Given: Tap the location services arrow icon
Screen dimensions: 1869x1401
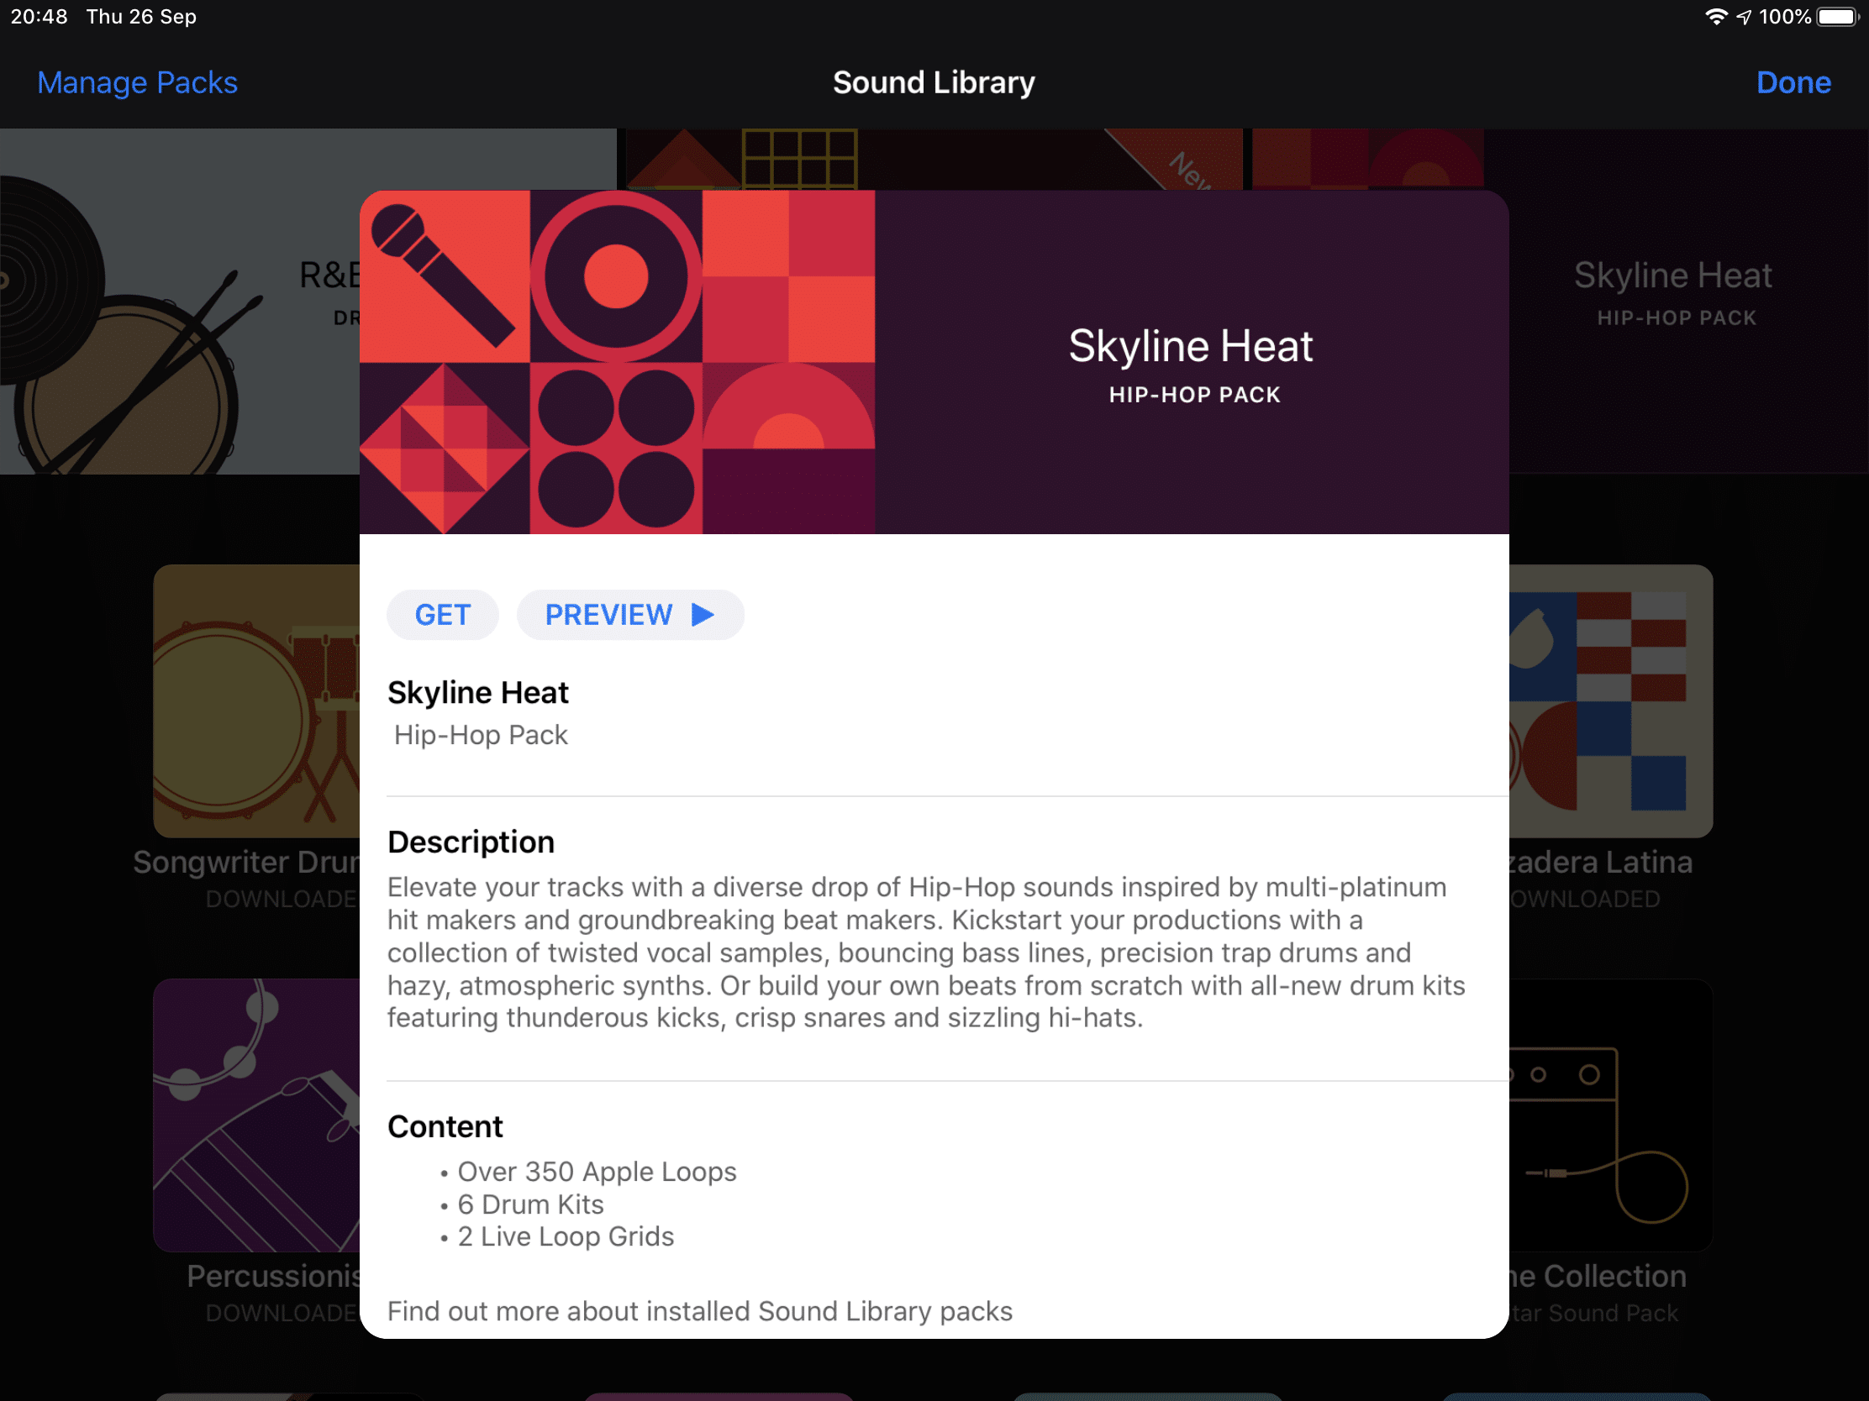Looking at the screenshot, I should tap(1743, 17).
